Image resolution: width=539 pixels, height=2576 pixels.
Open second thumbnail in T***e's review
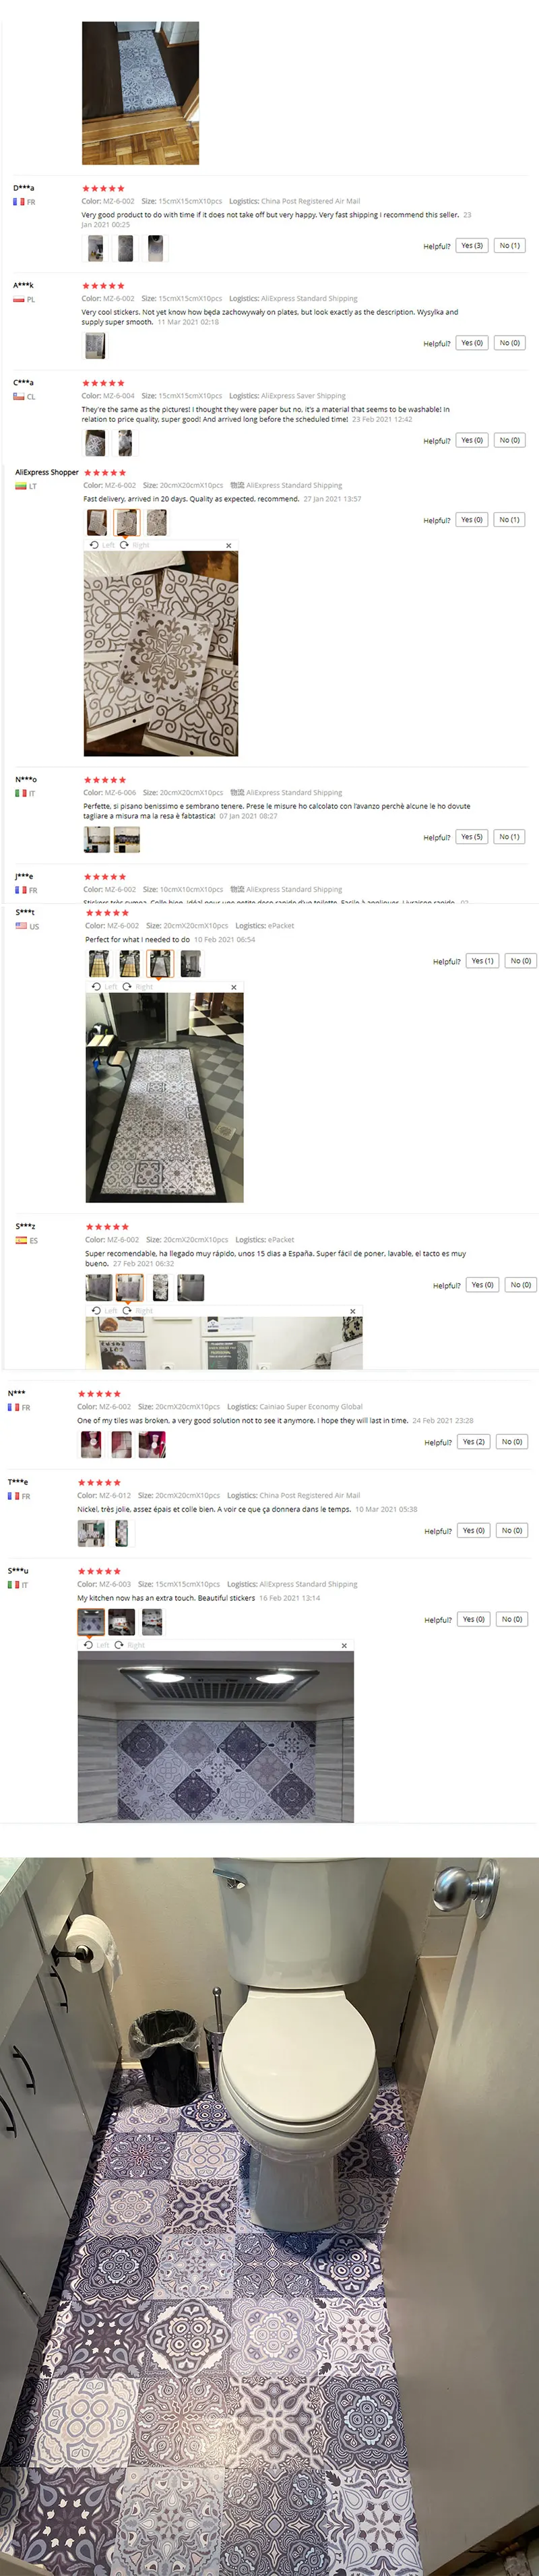121,1533
